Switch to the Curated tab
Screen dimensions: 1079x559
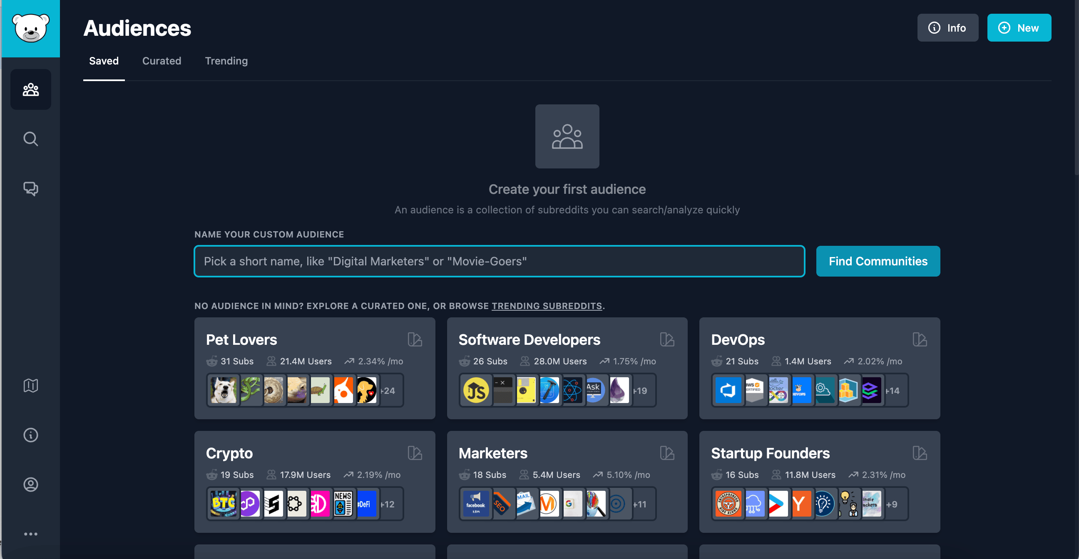(162, 61)
